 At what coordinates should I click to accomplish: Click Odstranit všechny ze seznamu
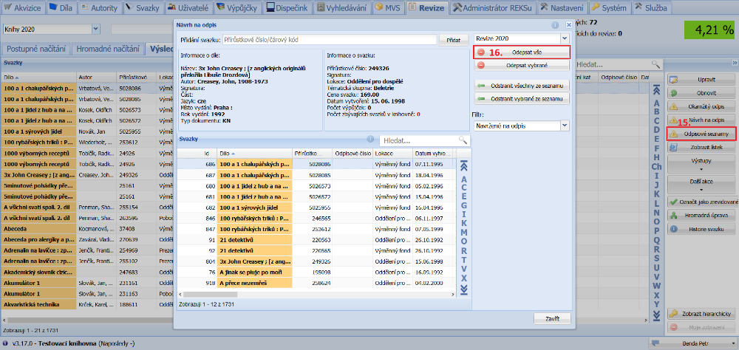coord(522,86)
